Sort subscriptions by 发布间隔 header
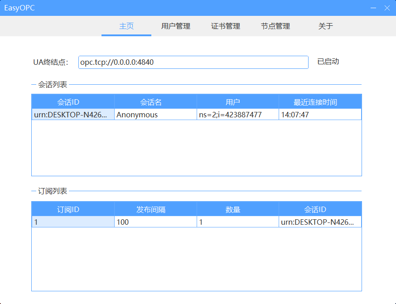396x304 pixels. click(x=155, y=208)
